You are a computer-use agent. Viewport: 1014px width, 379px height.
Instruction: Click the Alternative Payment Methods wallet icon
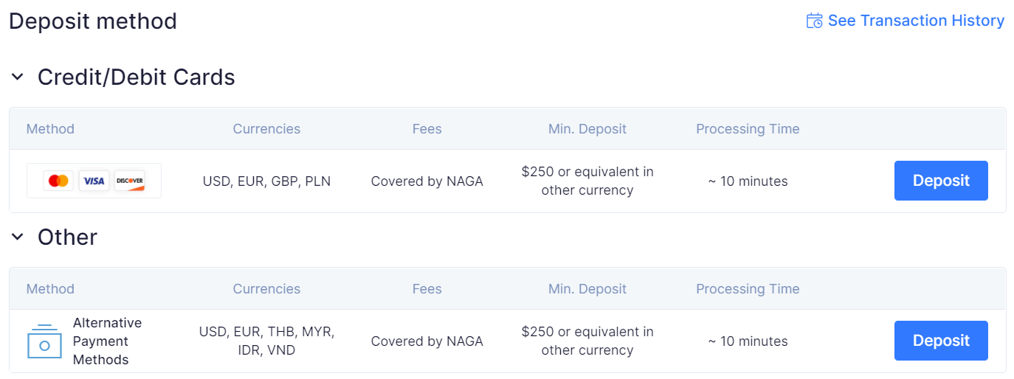click(x=44, y=341)
